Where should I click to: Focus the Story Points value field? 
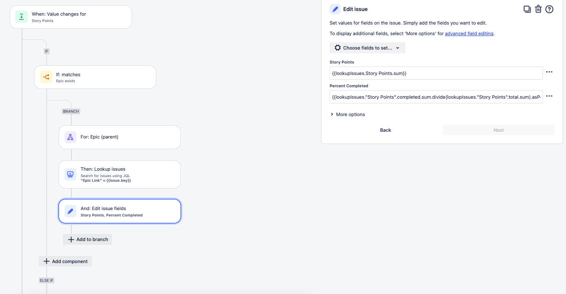[436, 73]
